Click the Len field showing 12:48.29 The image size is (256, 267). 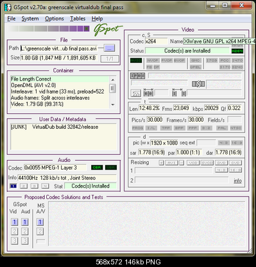coord(149,108)
